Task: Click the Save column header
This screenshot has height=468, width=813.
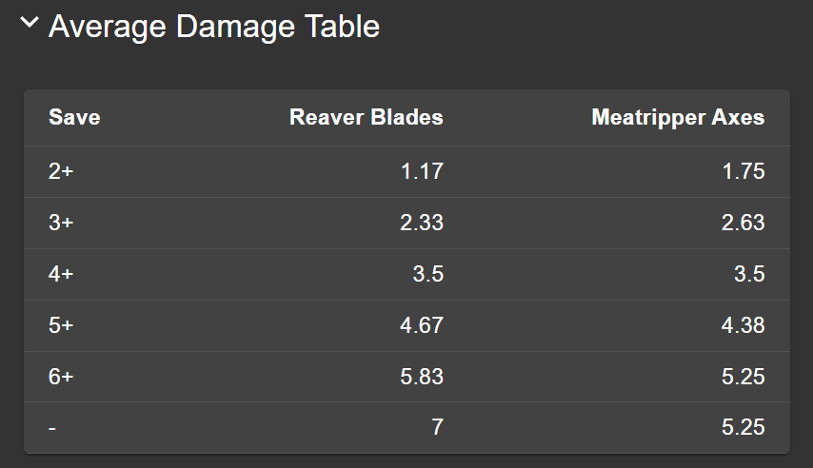Action: point(74,118)
